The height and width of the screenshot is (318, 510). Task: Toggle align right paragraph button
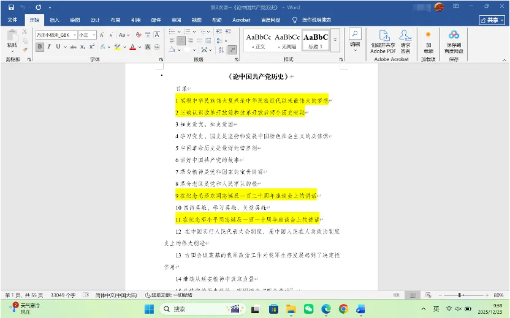point(190,40)
